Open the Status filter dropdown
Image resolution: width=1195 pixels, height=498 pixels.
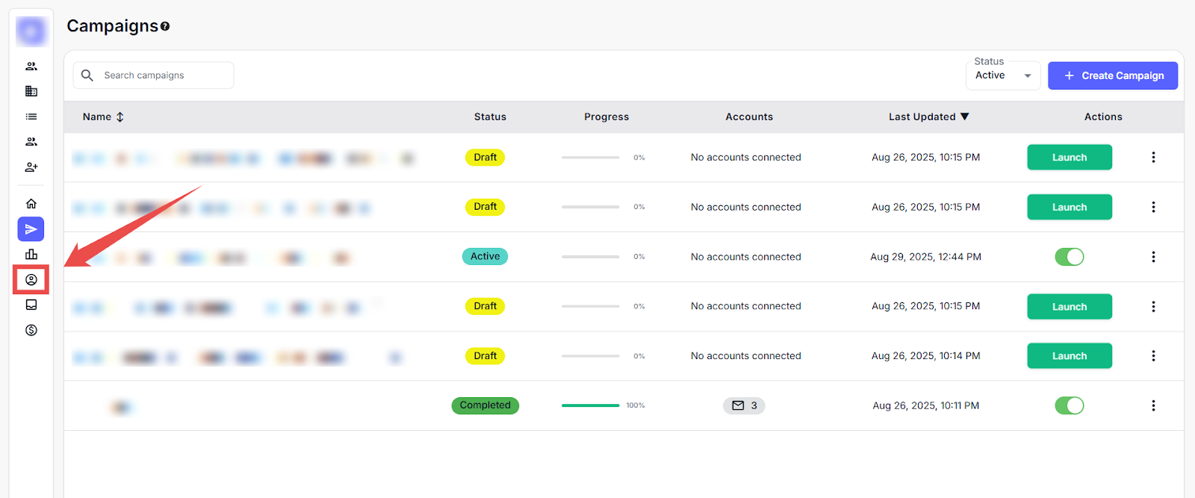click(1002, 75)
